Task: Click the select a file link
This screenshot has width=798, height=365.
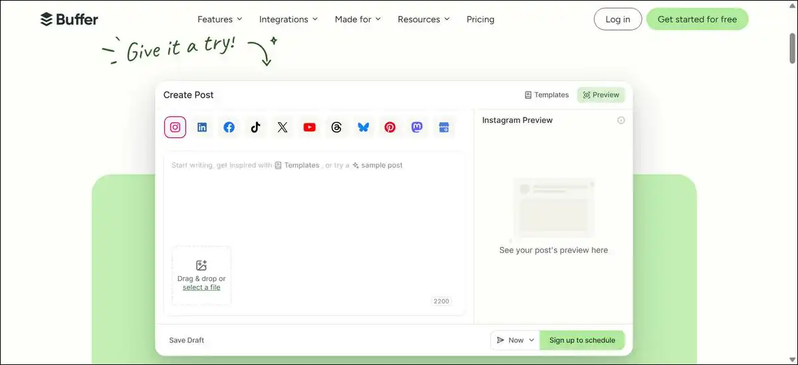Action: pyautogui.click(x=201, y=287)
